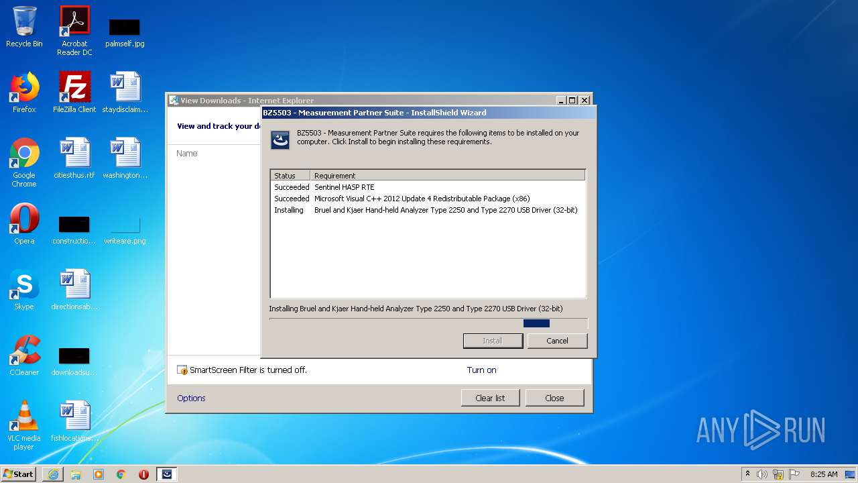Click the SmartScreen Filter shield icon

point(182,370)
